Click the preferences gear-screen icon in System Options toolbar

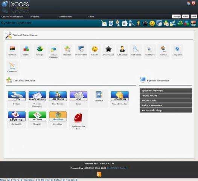coord(159,23)
